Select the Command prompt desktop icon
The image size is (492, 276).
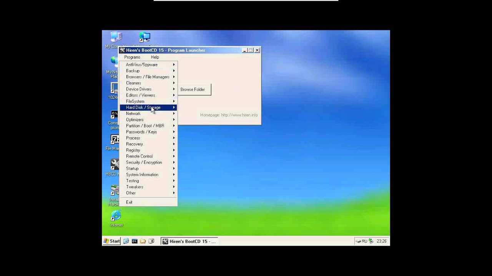click(x=115, y=115)
